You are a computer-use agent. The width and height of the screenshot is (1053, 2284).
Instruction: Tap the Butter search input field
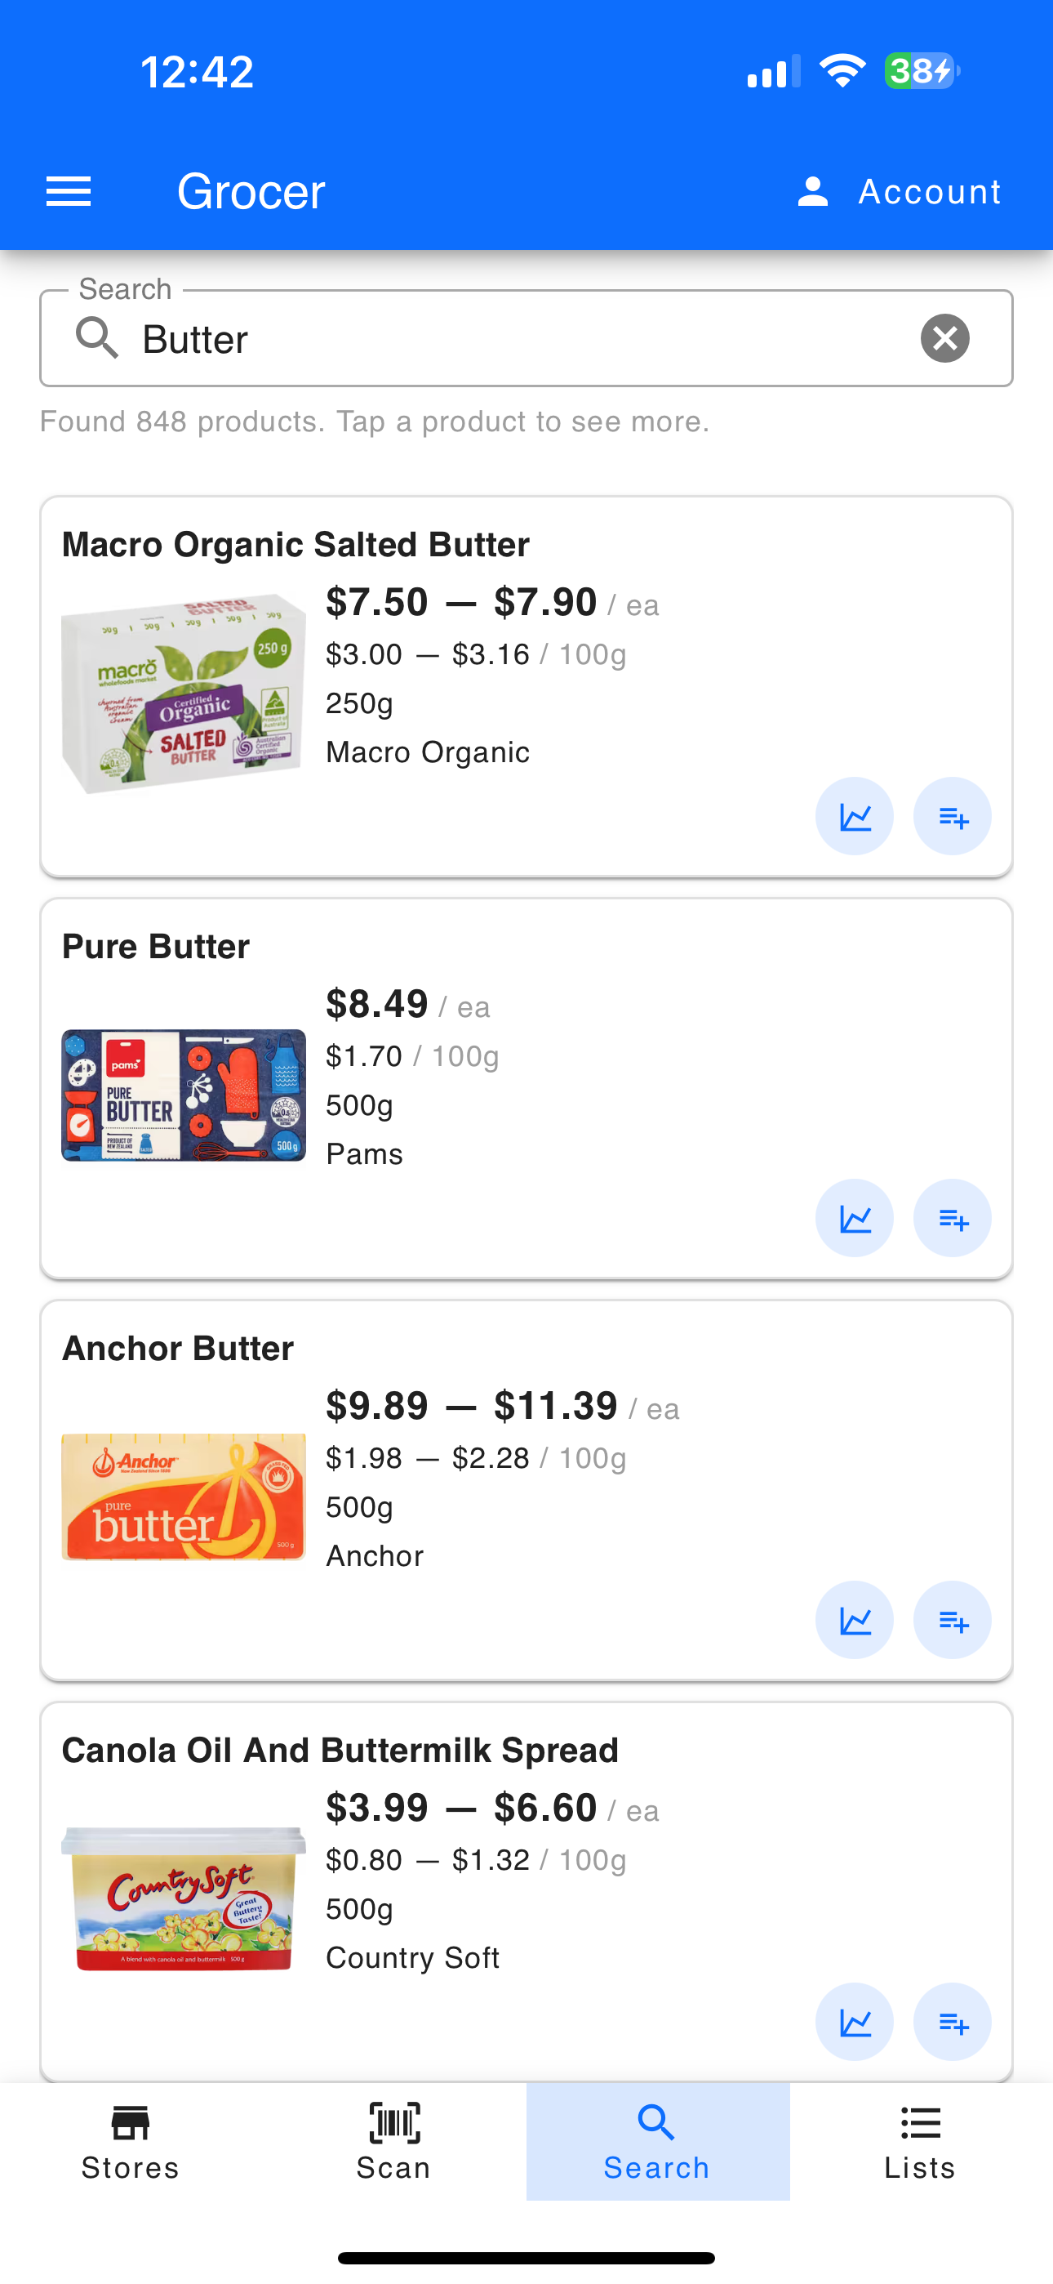click(x=526, y=339)
